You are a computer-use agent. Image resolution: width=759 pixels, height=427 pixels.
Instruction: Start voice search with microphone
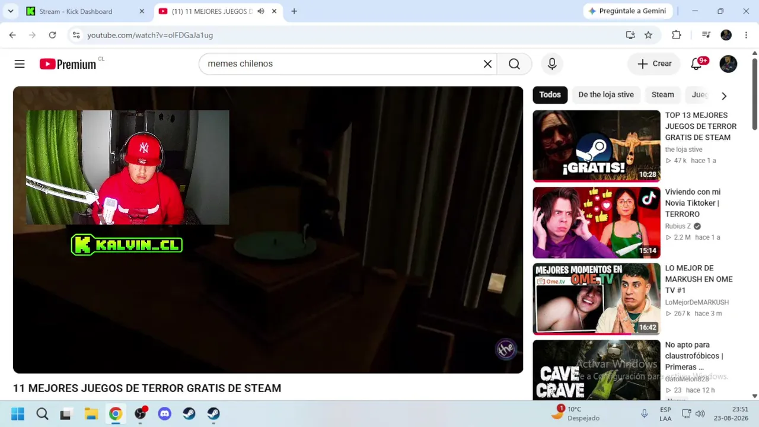552,64
